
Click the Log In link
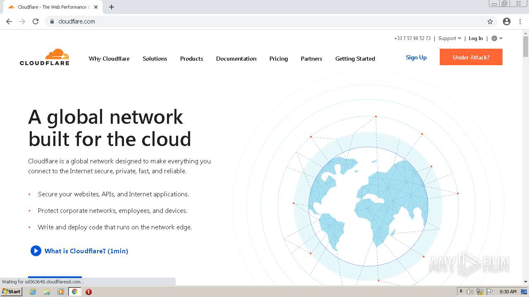(x=476, y=38)
